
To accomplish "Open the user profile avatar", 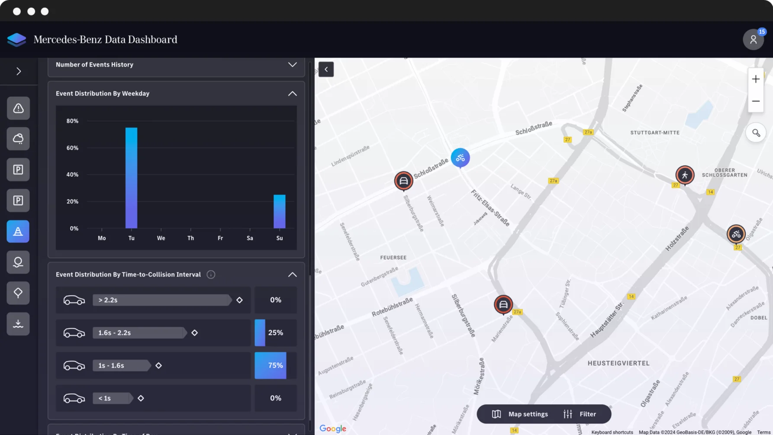I will coord(753,39).
